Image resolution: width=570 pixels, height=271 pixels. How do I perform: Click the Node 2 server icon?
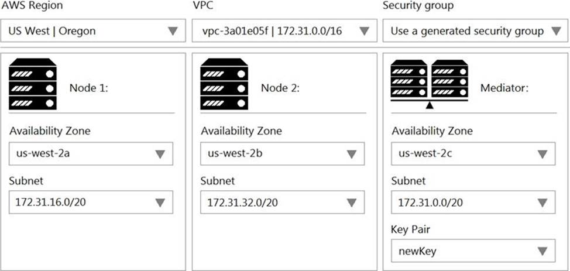pos(224,84)
